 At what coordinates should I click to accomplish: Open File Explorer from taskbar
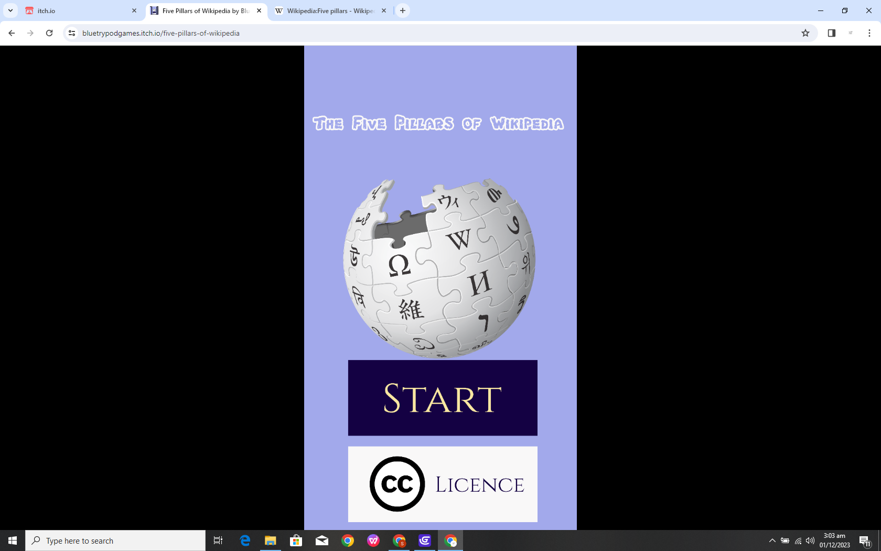tap(271, 541)
